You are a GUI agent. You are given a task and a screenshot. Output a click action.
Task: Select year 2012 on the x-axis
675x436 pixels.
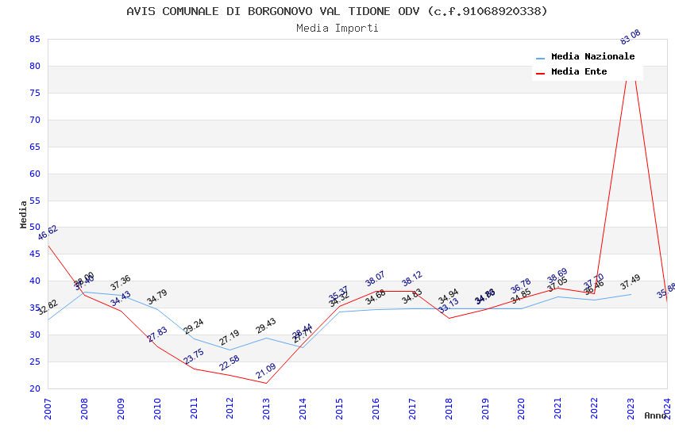[x=229, y=408]
